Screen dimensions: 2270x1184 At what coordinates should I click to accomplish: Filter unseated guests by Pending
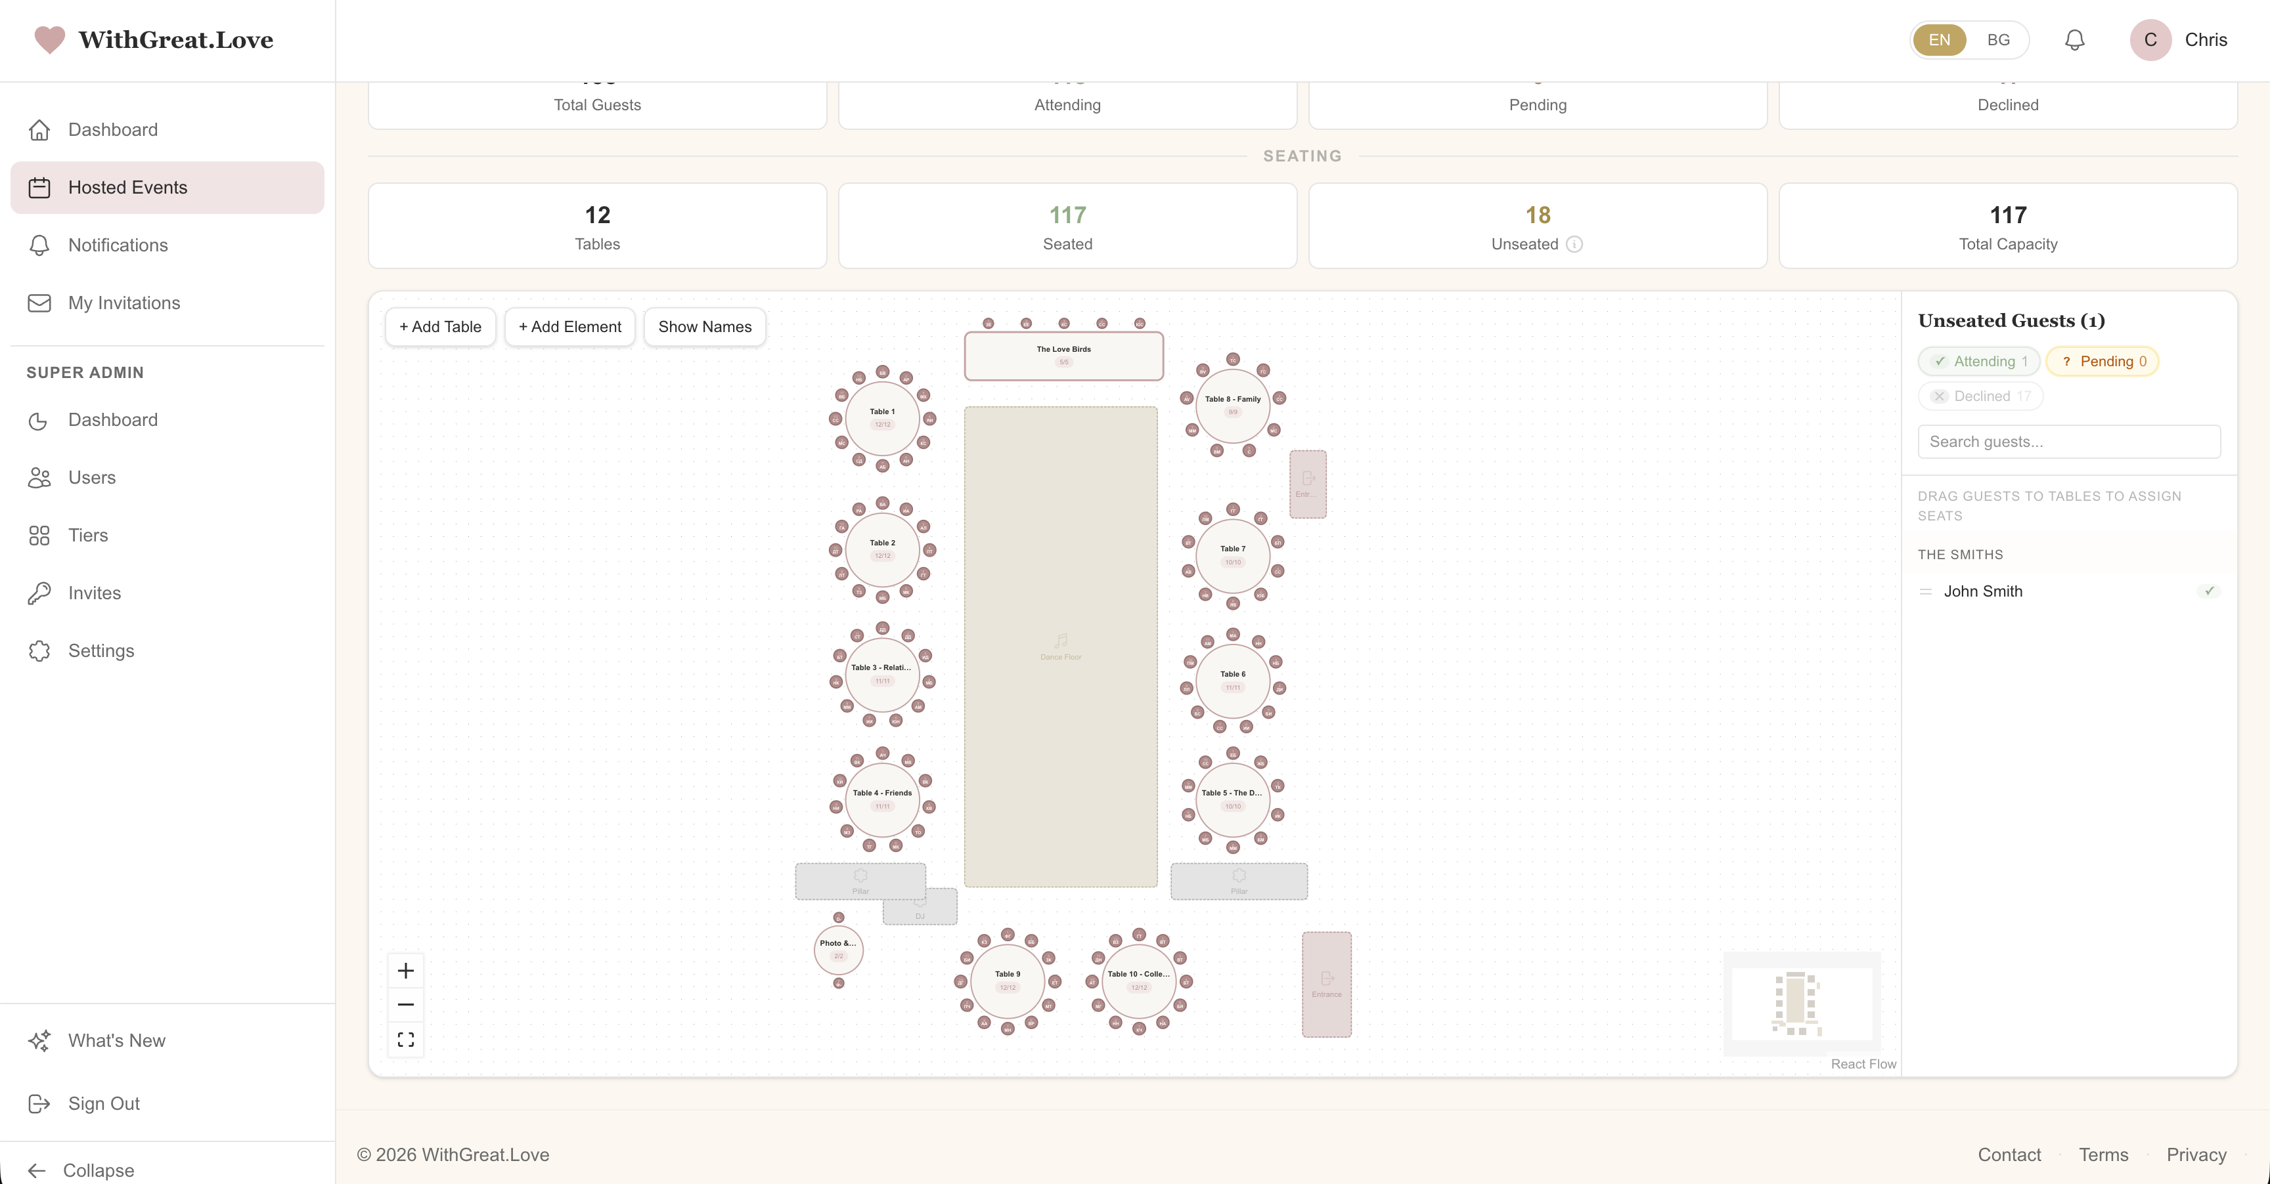(x=2103, y=361)
